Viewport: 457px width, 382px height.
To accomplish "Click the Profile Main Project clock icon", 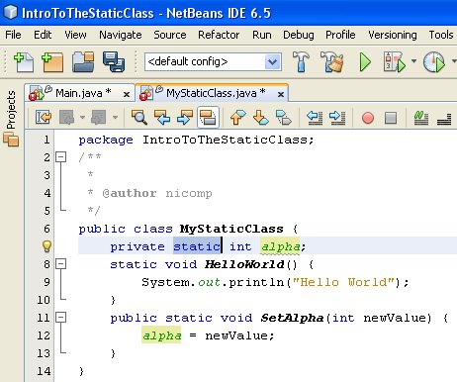I will (x=433, y=61).
